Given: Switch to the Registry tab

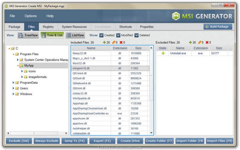Looking at the screenshot, I should coord(48,27).
